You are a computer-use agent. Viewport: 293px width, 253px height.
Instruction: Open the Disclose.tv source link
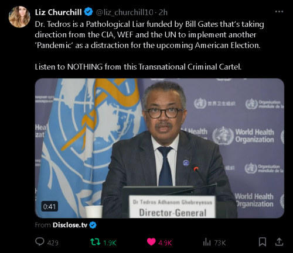(70, 225)
